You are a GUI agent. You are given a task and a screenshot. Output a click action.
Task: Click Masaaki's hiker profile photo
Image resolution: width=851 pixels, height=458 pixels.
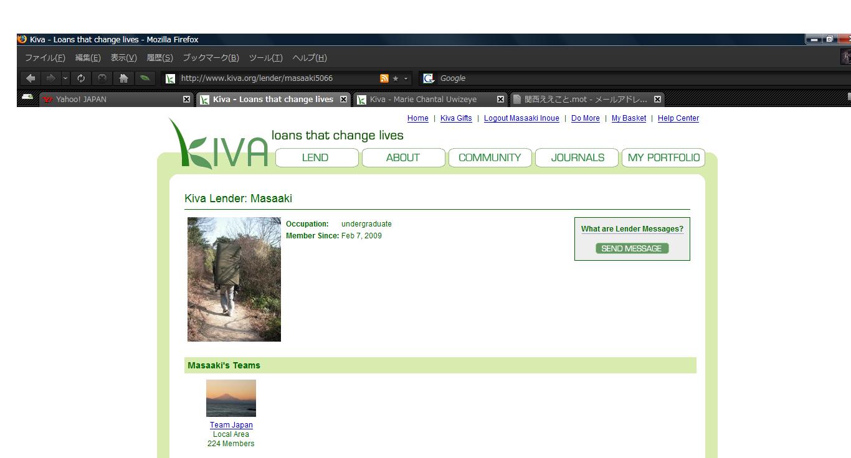(x=234, y=279)
